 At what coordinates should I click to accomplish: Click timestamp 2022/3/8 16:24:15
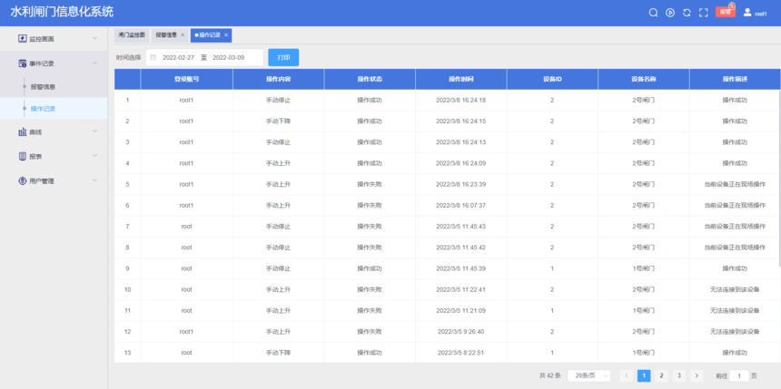click(x=460, y=121)
